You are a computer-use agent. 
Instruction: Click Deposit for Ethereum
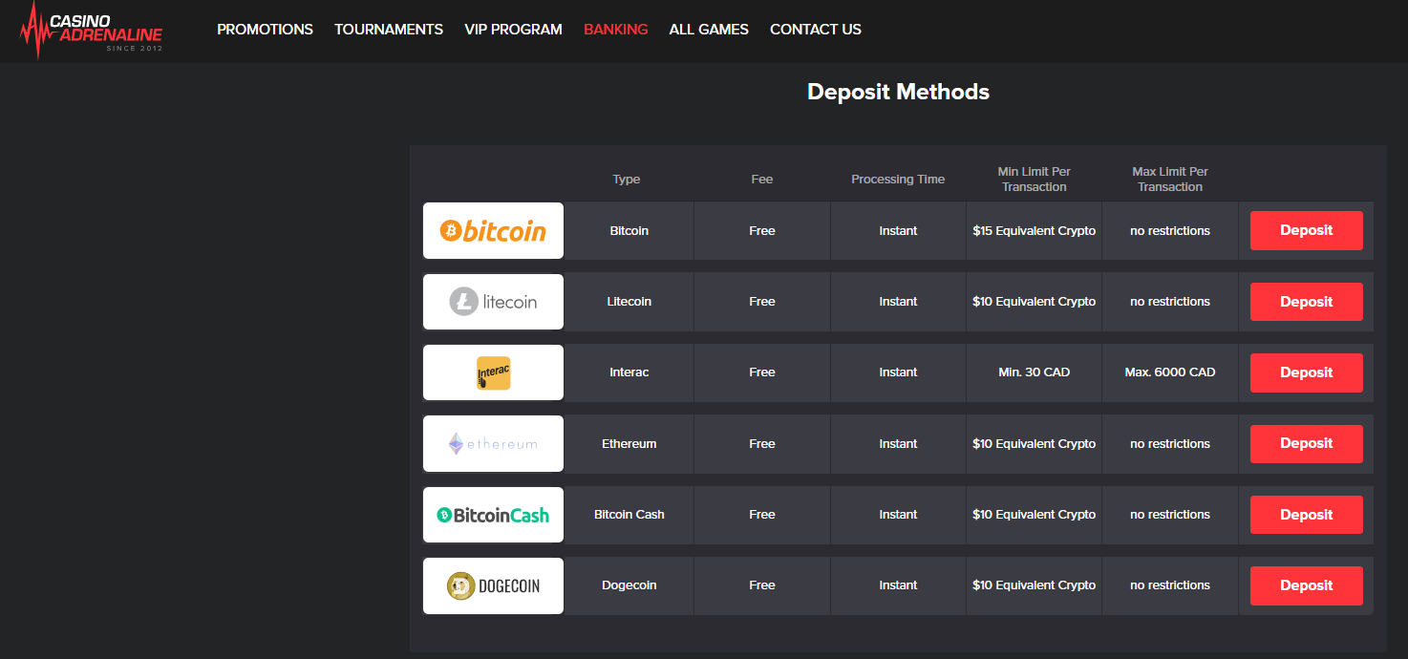(x=1306, y=443)
